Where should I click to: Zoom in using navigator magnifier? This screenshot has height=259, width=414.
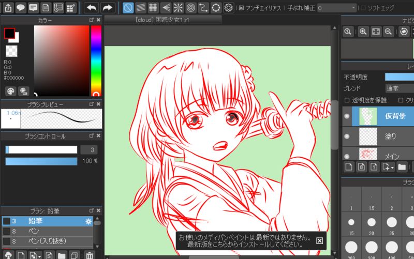point(363,32)
